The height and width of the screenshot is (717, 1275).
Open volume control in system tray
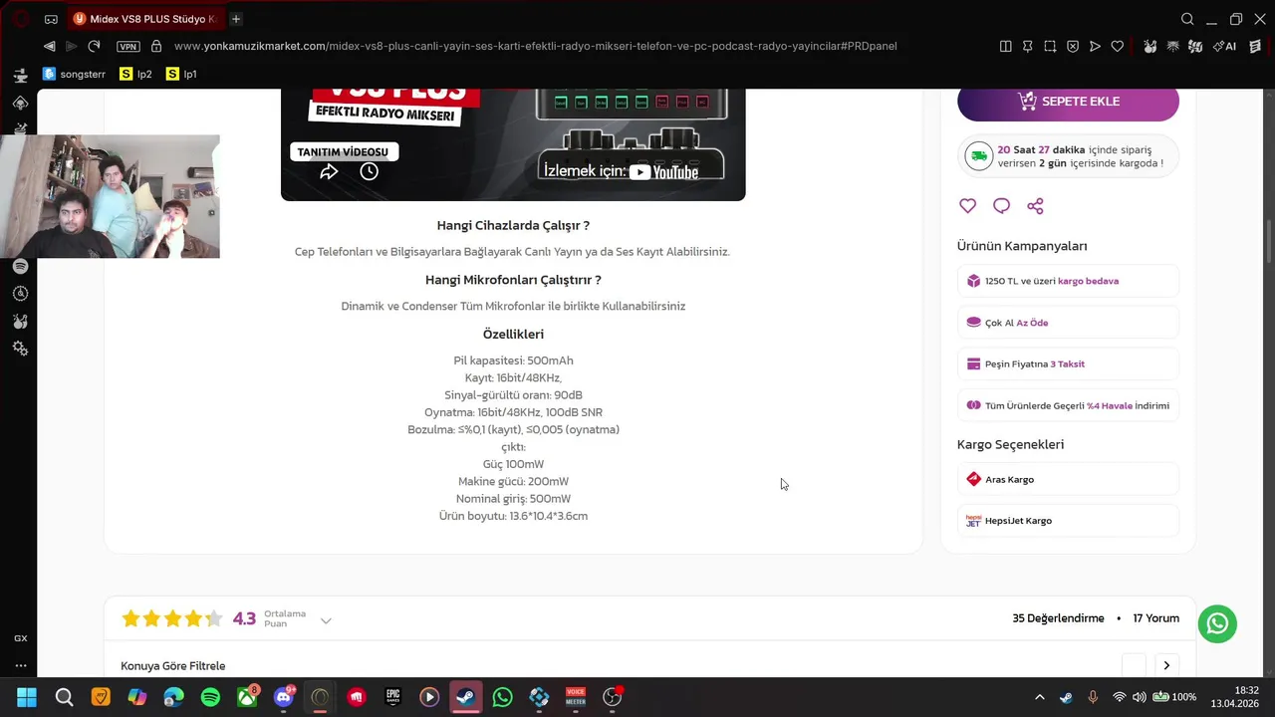pyautogui.click(x=1140, y=697)
